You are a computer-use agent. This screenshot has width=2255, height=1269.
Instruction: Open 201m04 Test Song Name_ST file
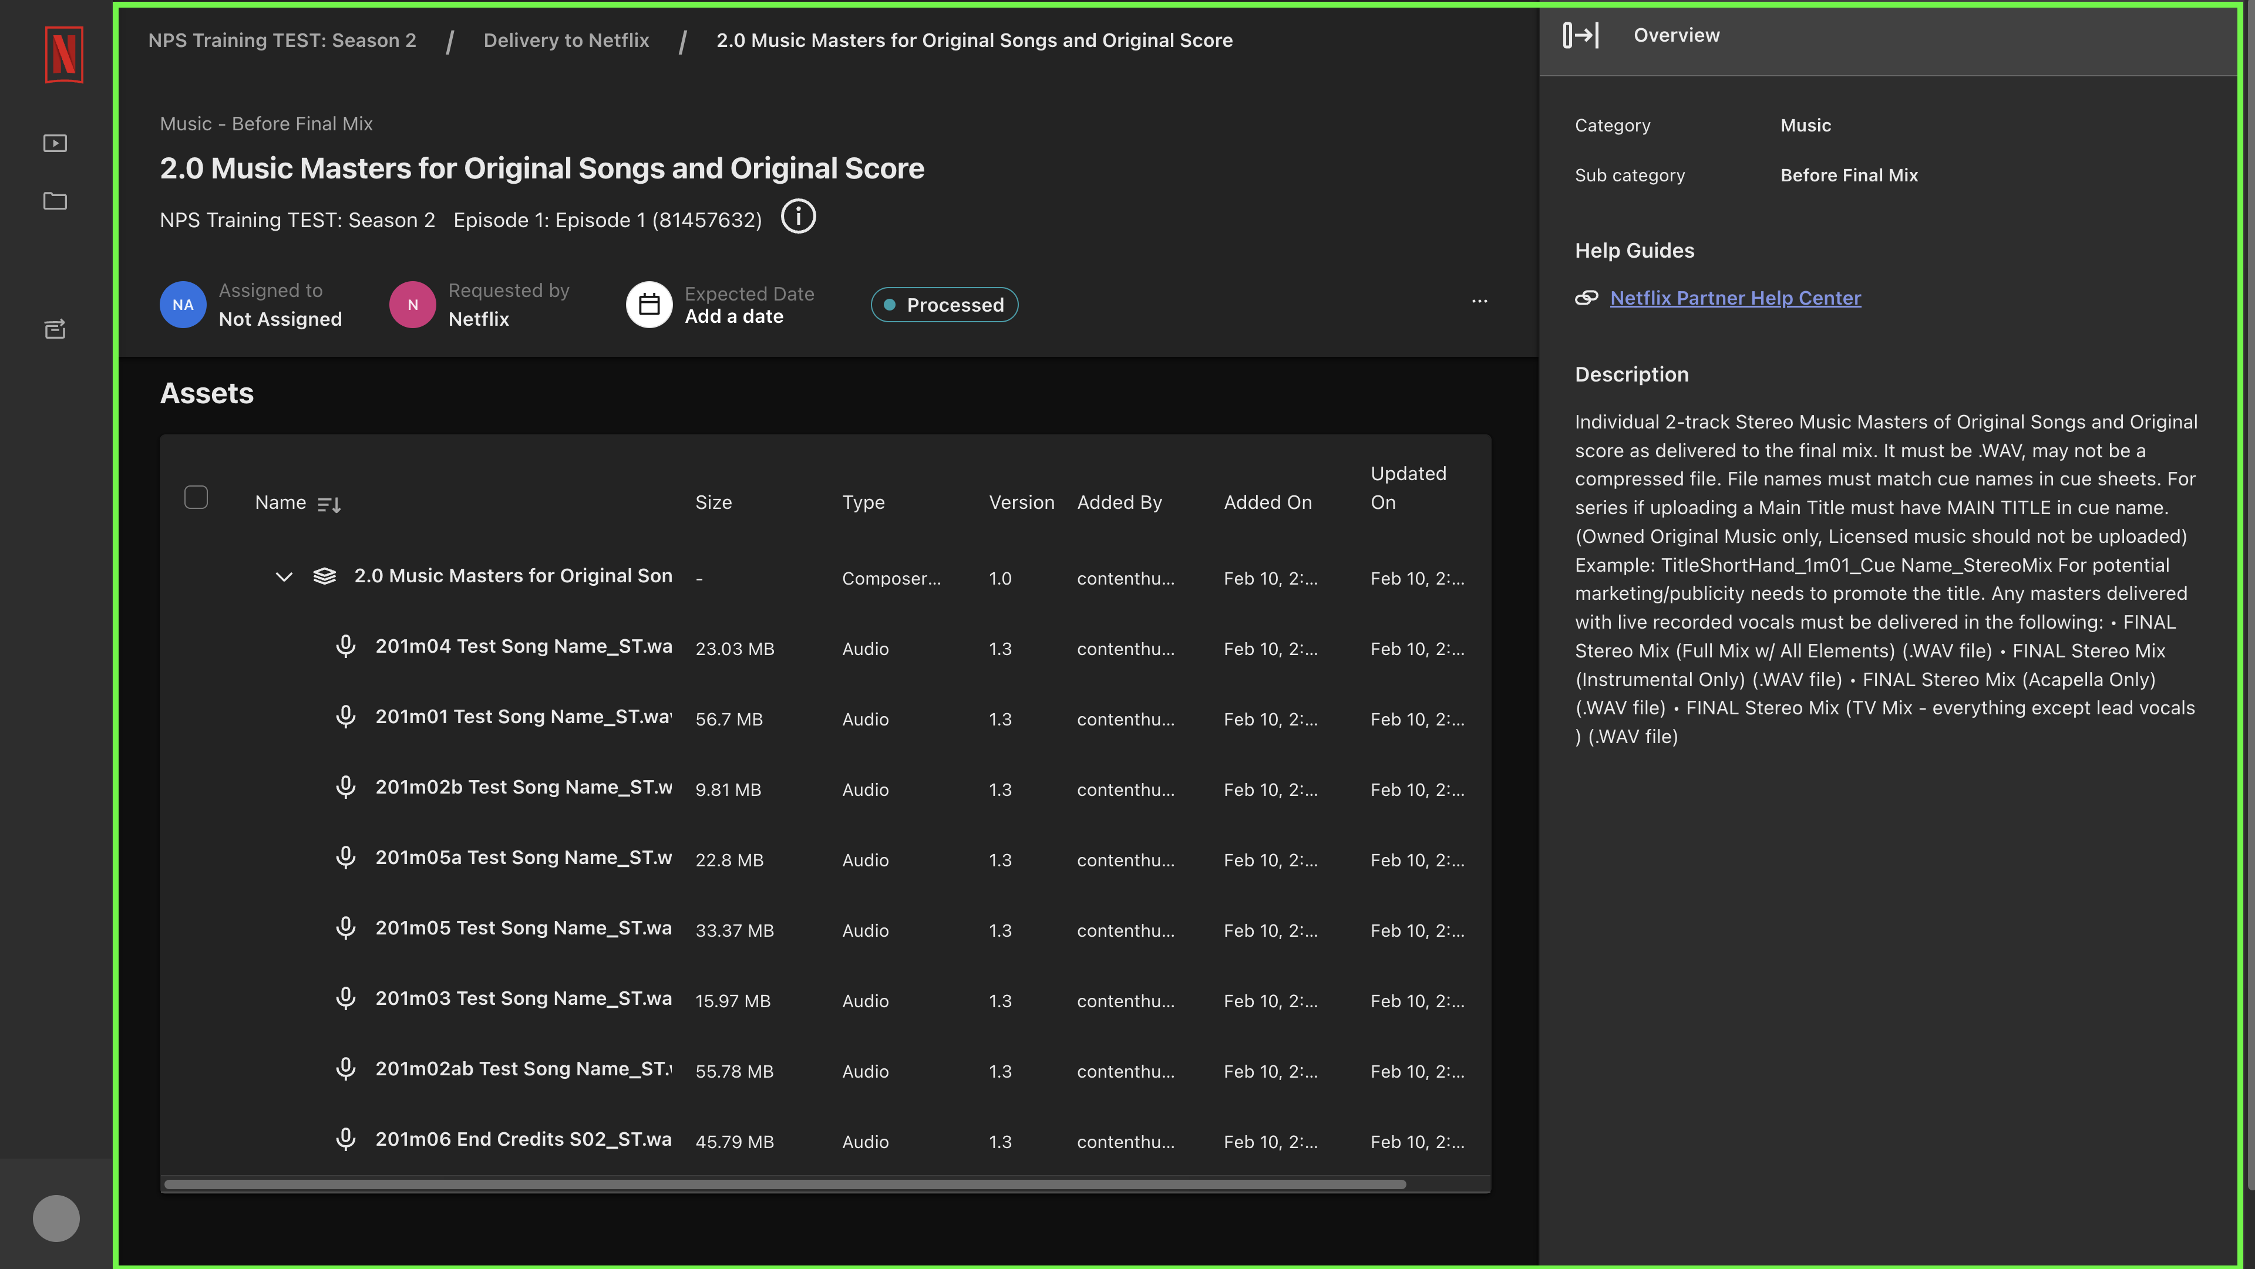523,646
